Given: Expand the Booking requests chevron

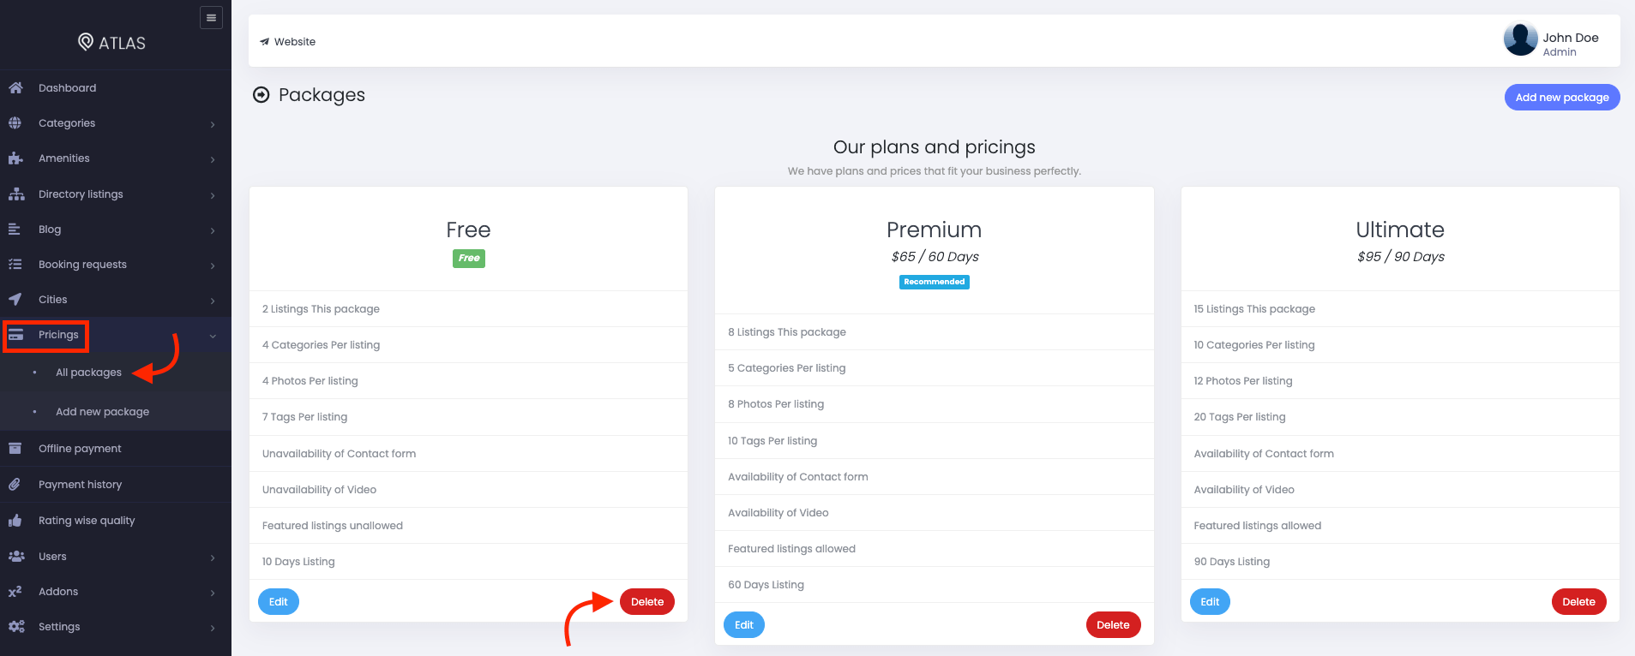Looking at the screenshot, I should pyautogui.click(x=213, y=265).
